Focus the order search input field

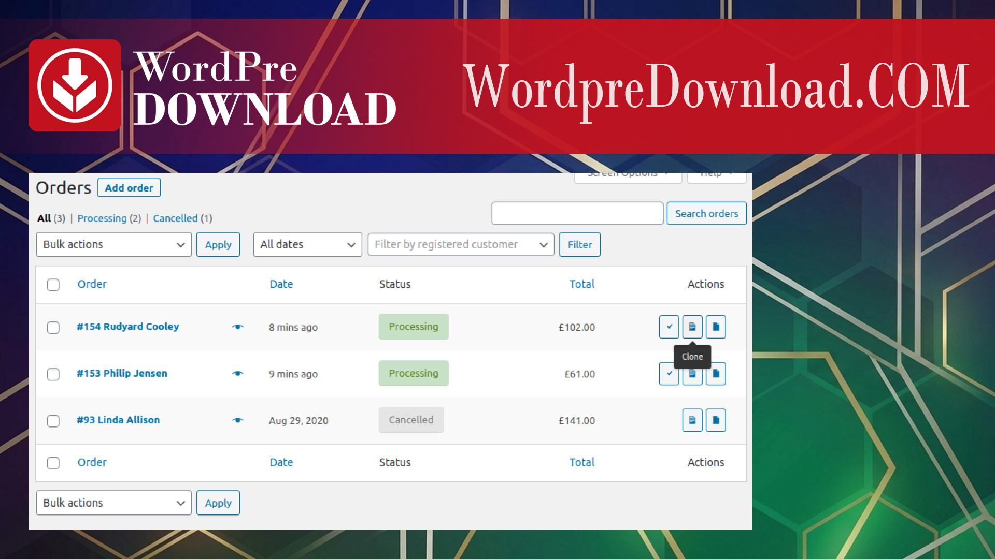pyautogui.click(x=577, y=213)
